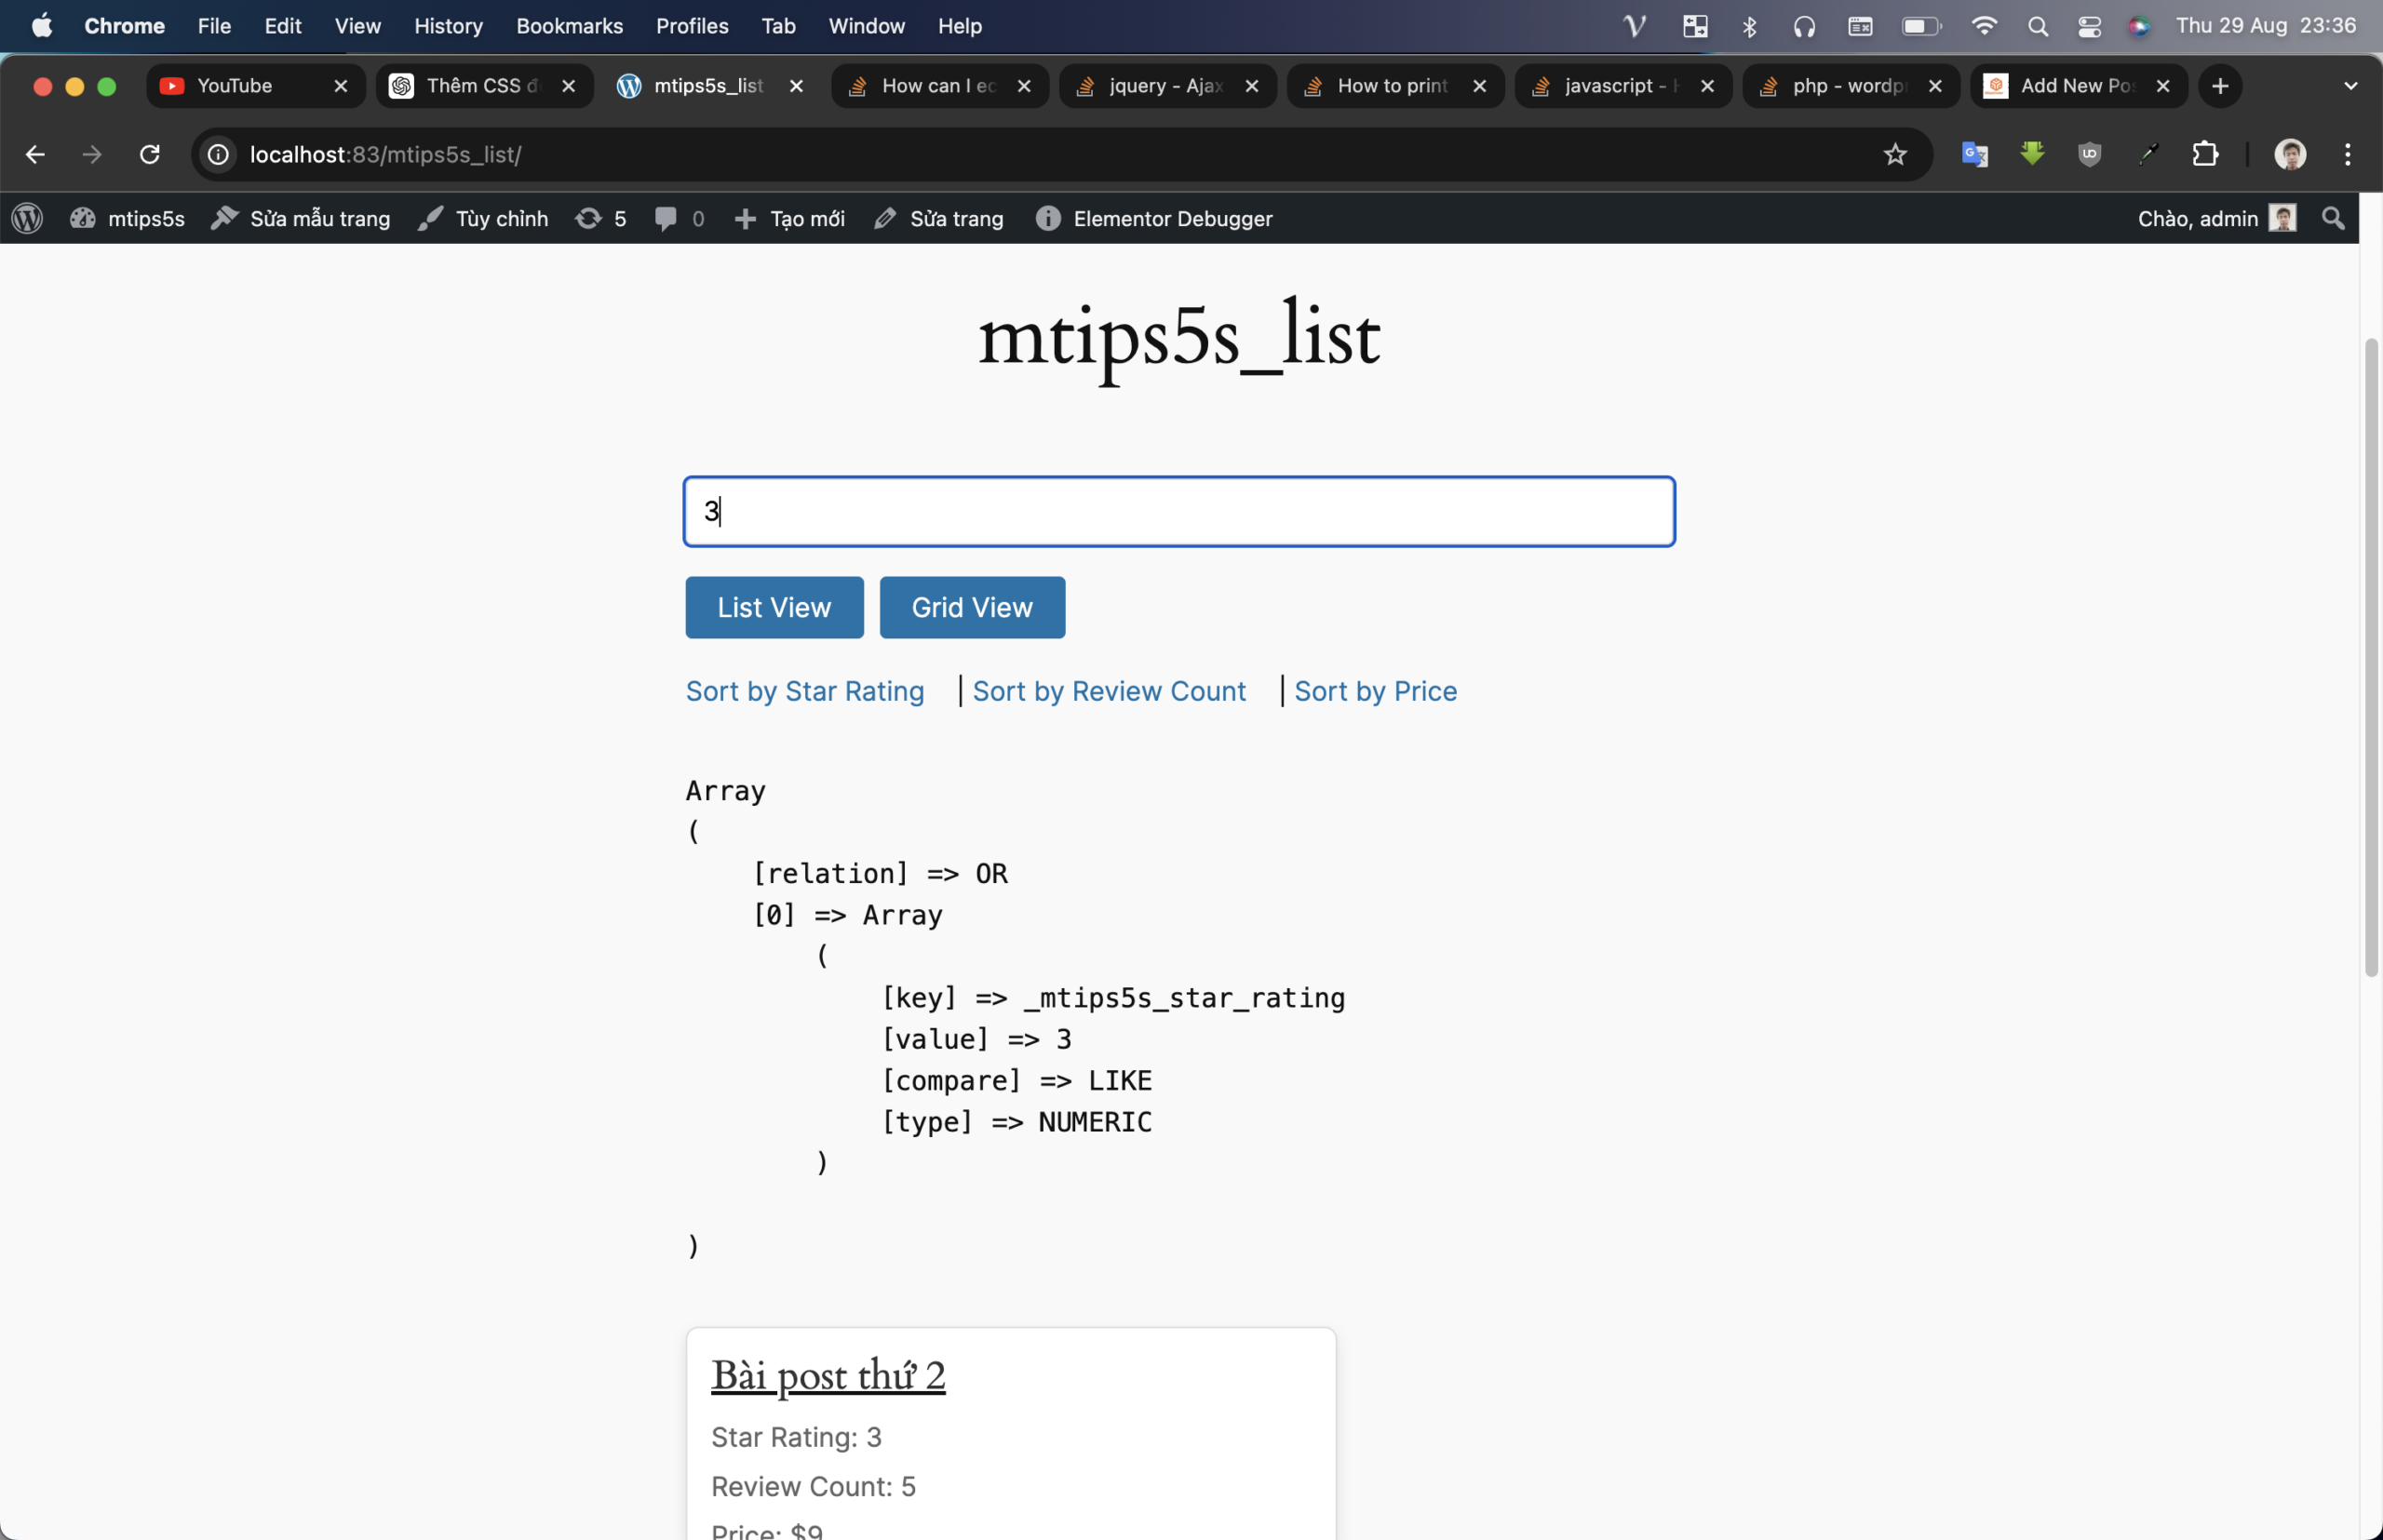Open the YouTube browser tab
The width and height of the screenshot is (2383, 1540).
click(235, 84)
